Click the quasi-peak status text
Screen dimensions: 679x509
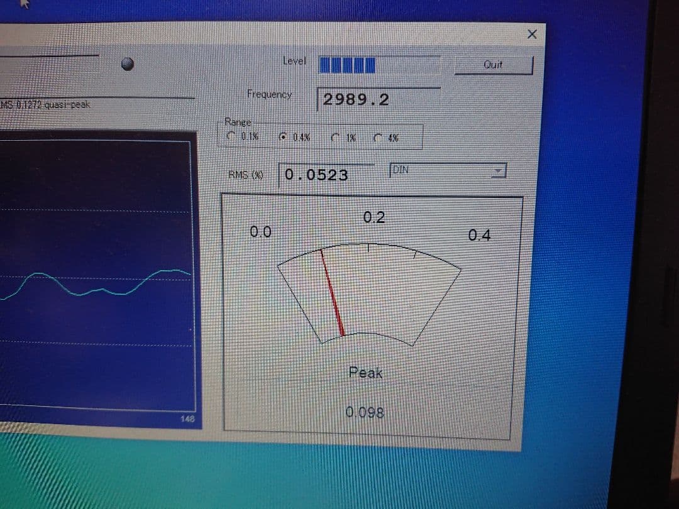pyautogui.click(x=47, y=104)
